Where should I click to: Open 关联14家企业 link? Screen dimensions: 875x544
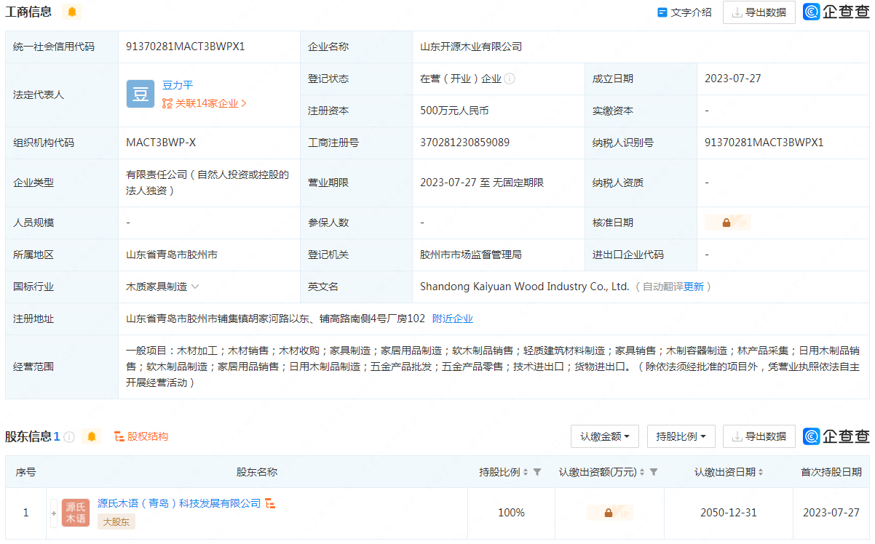tap(205, 103)
